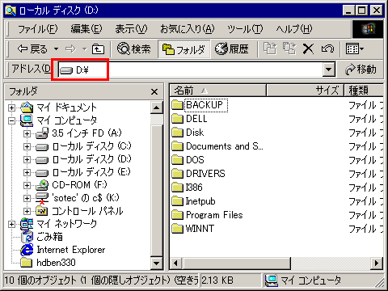Click the delete X toolbar icon
The height and width of the screenshot is (291, 388).
point(308,49)
